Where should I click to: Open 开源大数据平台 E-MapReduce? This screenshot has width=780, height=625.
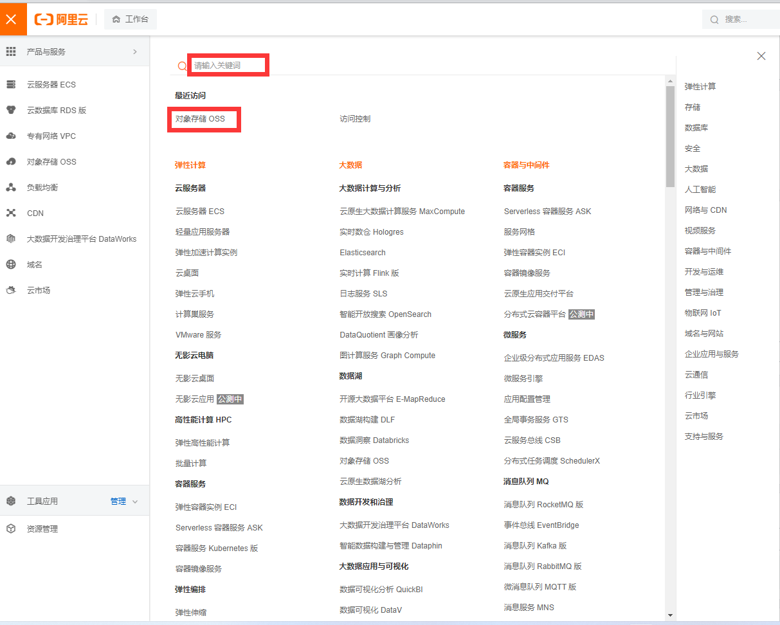(x=392, y=399)
